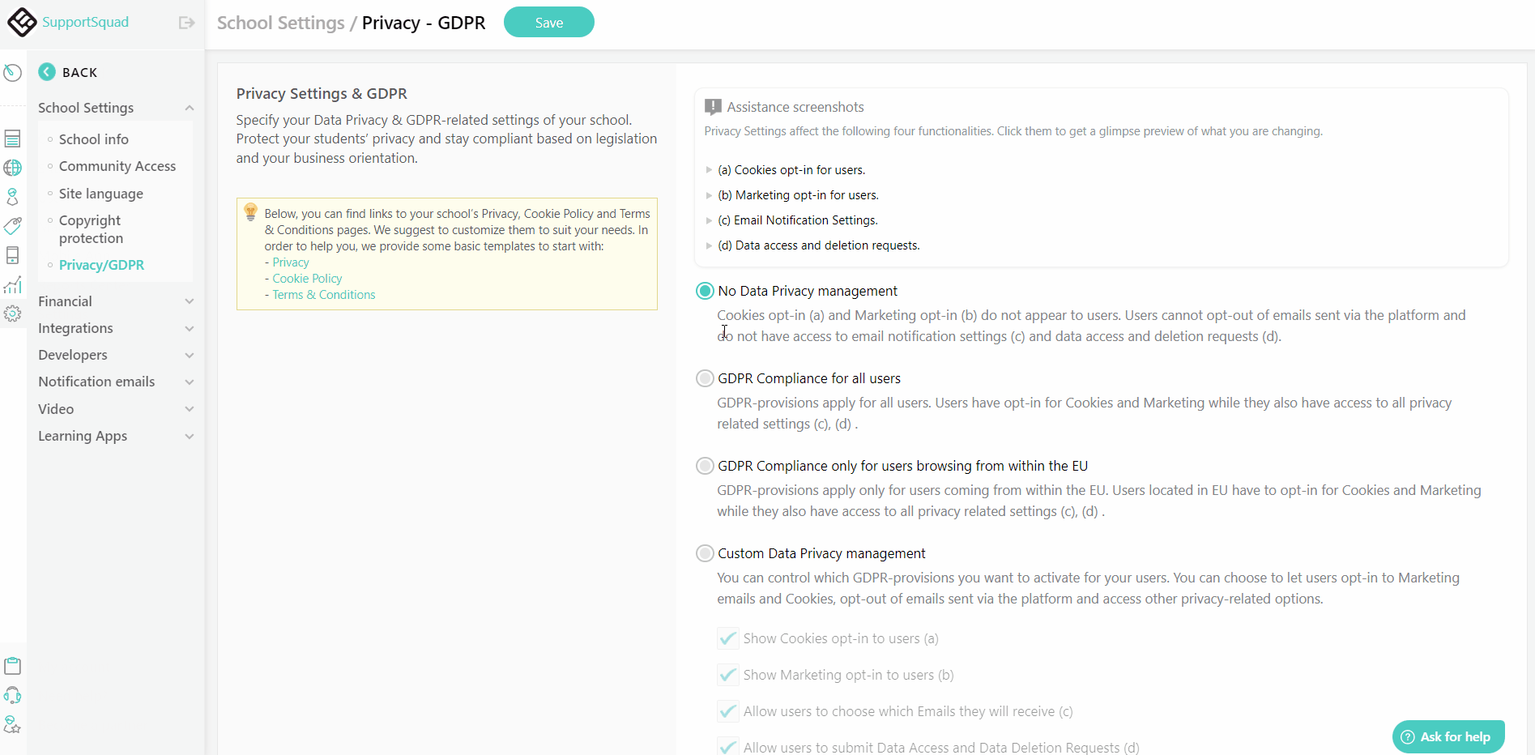This screenshot has width=1535, height=755.
Task: Click the users person icon in sidebar
Action: (x=12, y=197)
